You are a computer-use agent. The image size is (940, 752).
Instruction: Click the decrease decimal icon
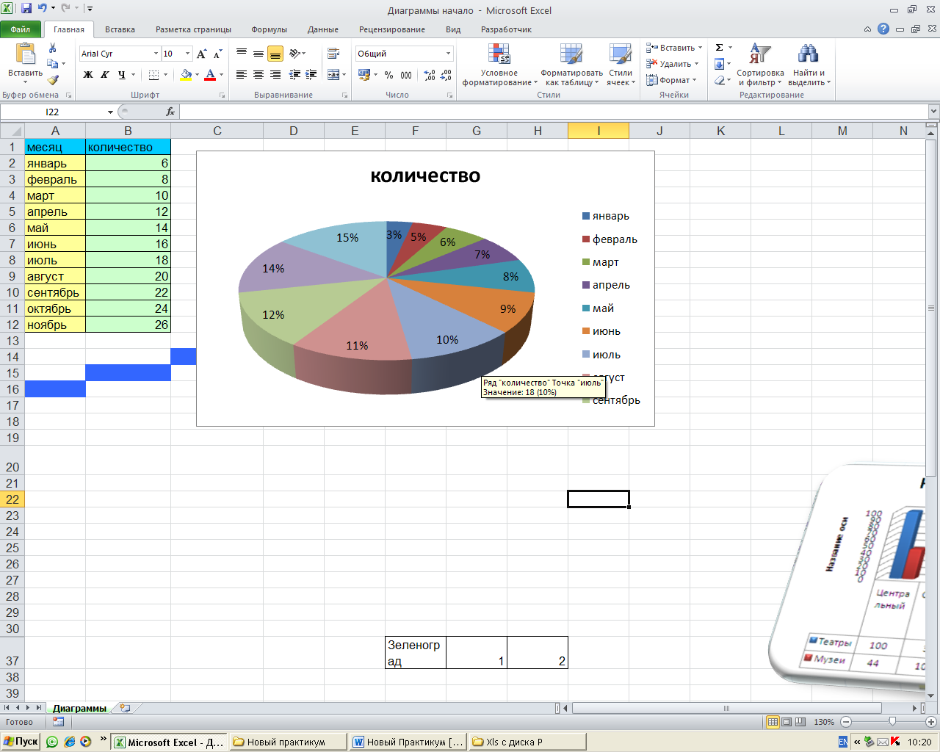(x=446, y=75)
